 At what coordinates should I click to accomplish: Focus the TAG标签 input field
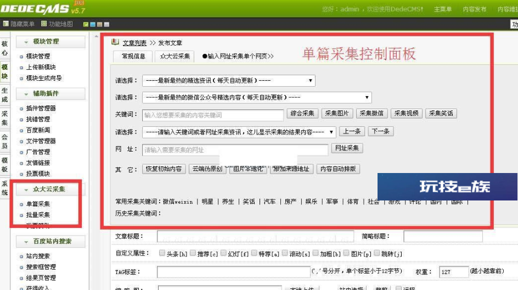(234, 272)
